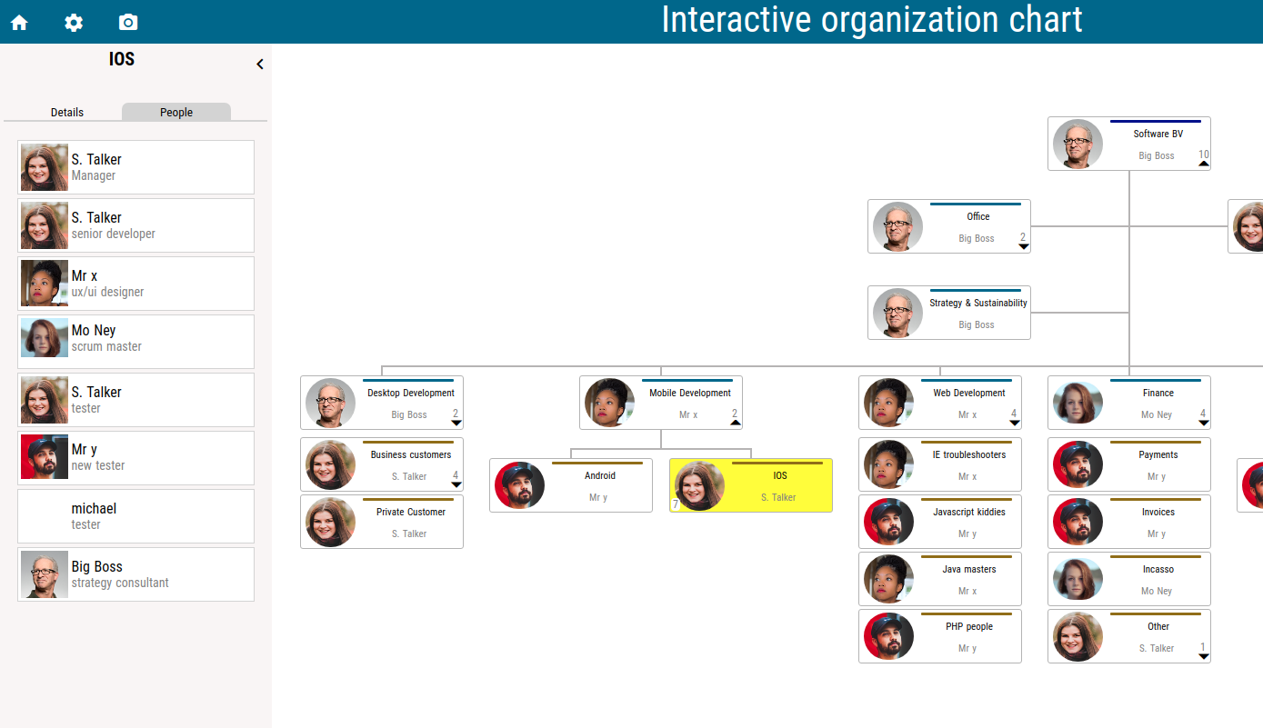The height and width of the screenshot is (728, 1263).
Task: Click Mr x avatar on Web Development node
Action: [x=889, y=403]
